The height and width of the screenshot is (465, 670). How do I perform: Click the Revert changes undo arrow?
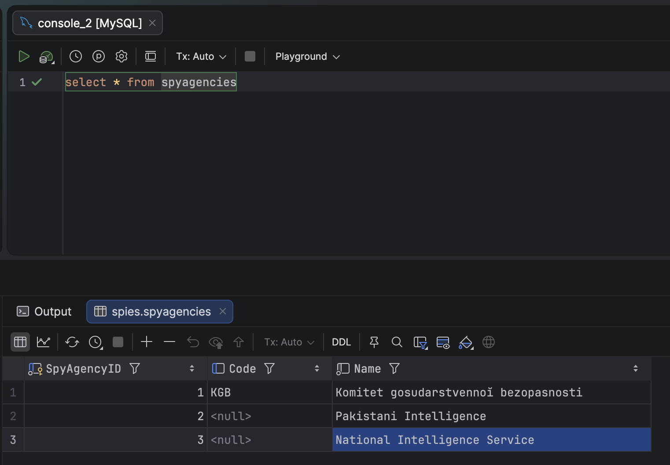[193, 342]
